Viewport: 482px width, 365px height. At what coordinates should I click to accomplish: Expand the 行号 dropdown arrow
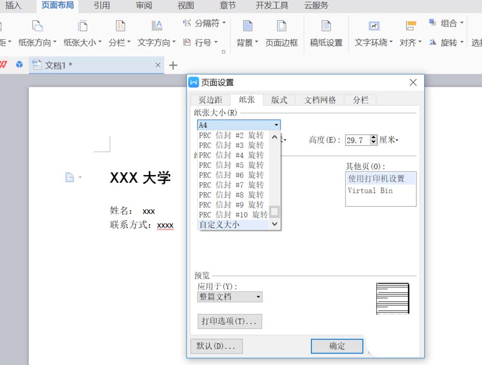coord(216,41)
